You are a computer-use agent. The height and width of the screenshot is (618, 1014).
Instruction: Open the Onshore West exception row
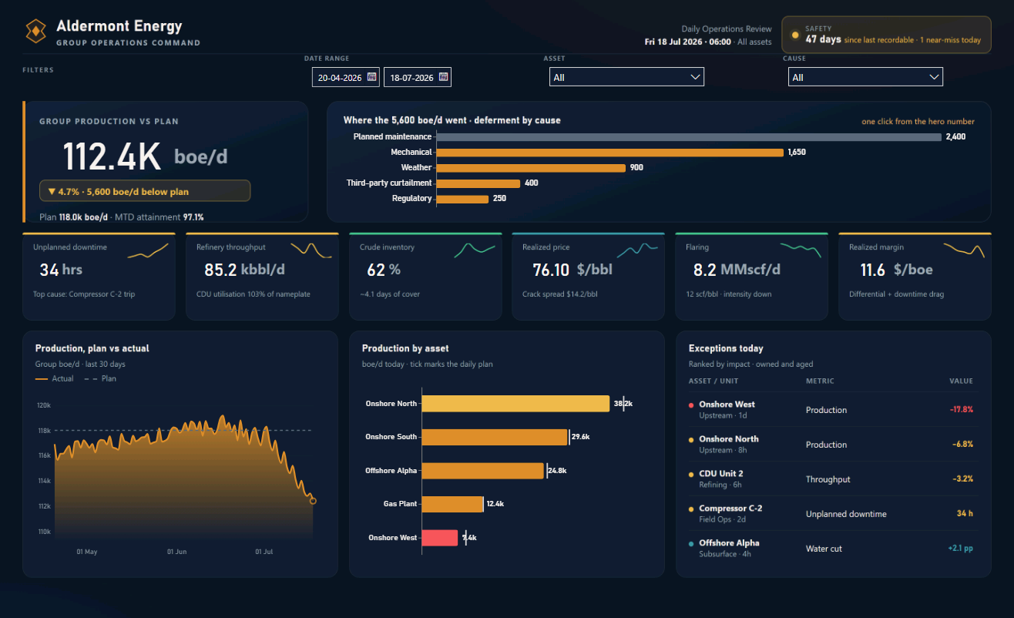click(x=834, y=410)
